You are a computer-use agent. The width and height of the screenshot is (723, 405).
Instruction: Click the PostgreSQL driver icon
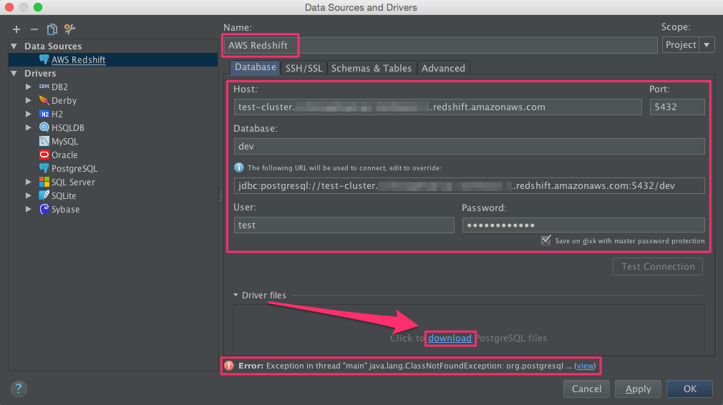pos(44,168)
